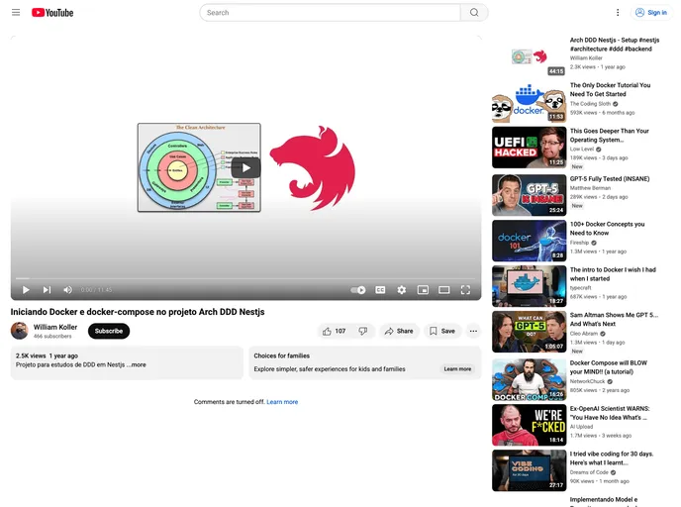Open Docker Compose will BLOW your MIND thumbnail
Viewport: 681px width, 507px height.
point(529,379)
